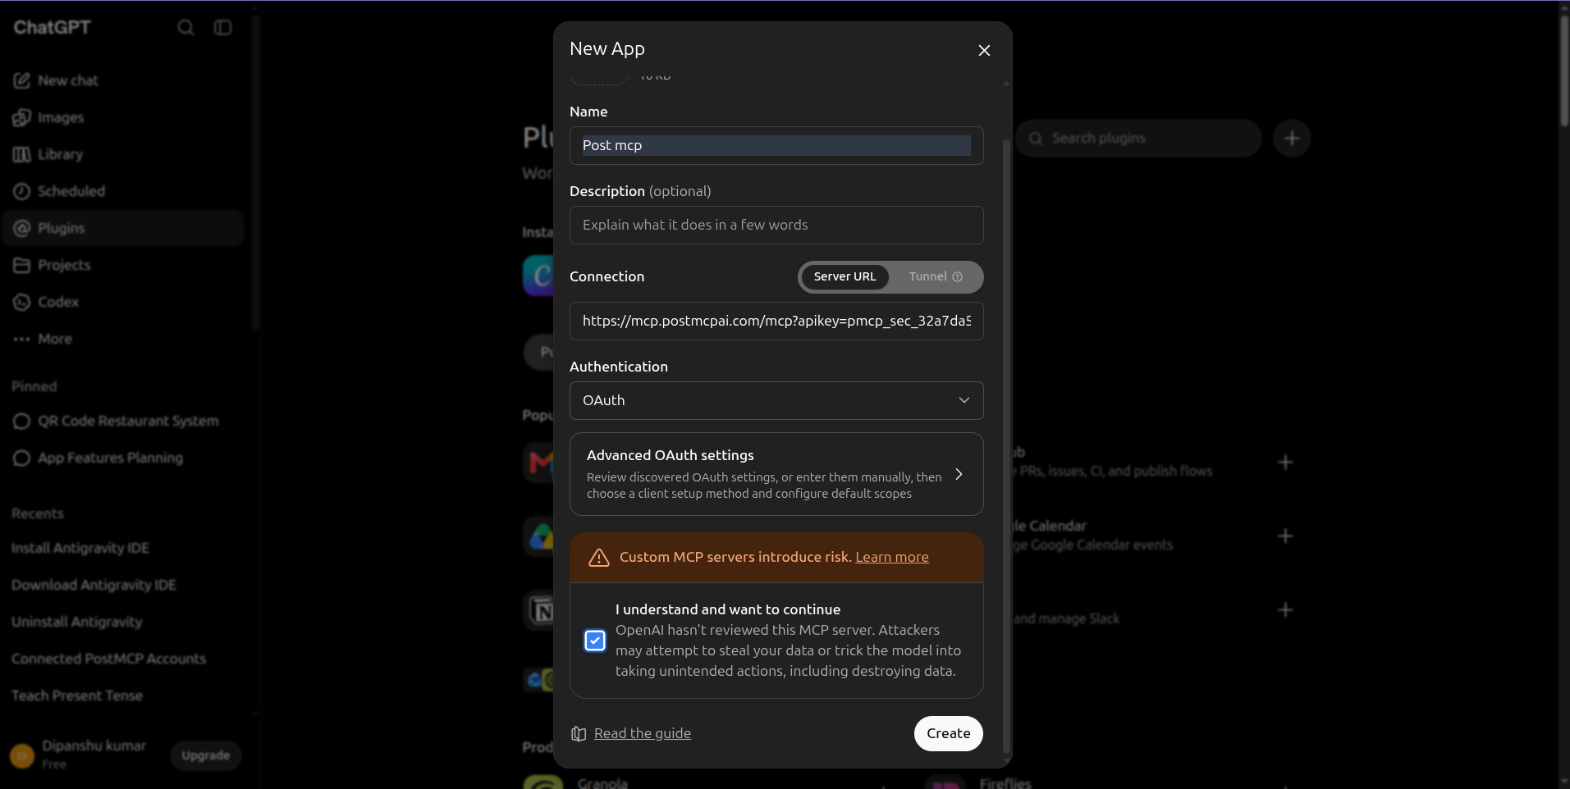Image resolution: width=1570 pixels, height=789 pixels.
Task: Click the Library books icon
Action: click(22, 154)
